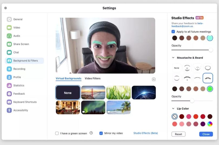Screen dimensions: 219x145
Task: Add a virtual background with plus icon
Action: click(154, 79)
